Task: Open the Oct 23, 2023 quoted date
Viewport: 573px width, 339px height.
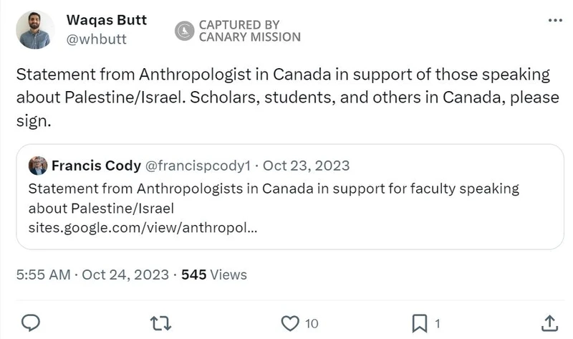Action: point(307,166)
